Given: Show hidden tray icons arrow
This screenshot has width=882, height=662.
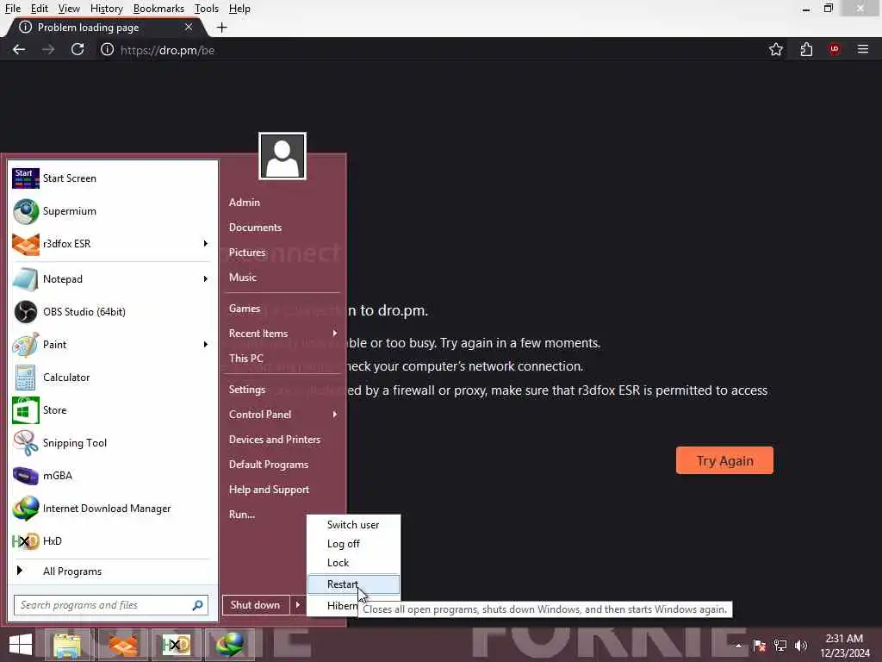Looking at the screenshot, I should pos(738,646).
